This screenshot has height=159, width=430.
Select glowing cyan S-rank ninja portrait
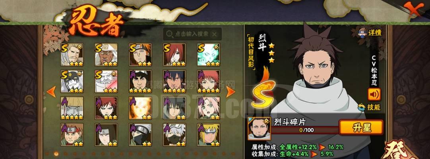coord(208,54)
